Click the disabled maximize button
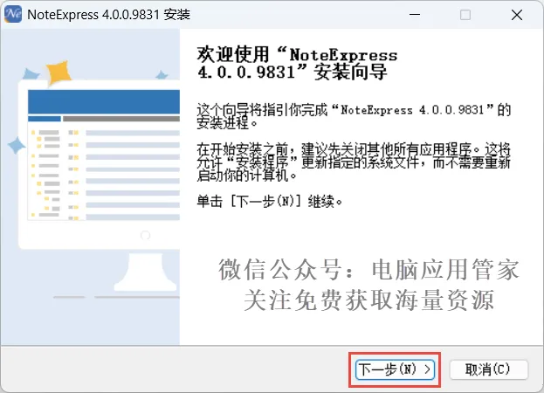The width and height of the screenshot is (544, 393). 465,15
